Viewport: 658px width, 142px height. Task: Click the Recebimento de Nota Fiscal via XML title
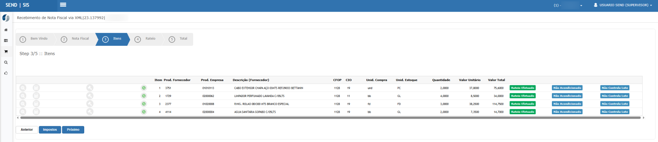[x=61, y=18]
